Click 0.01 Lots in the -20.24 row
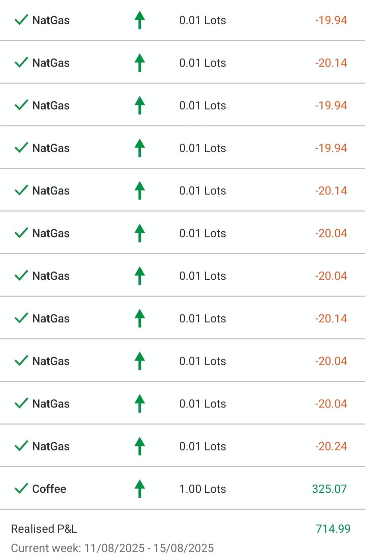Viewport: 365px width, 560px height. (202, 446)
